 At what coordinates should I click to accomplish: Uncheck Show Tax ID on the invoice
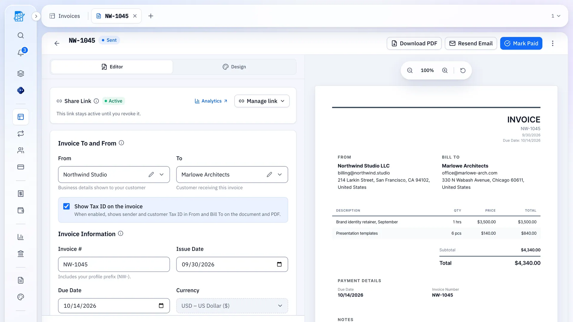tap(67, 206)
